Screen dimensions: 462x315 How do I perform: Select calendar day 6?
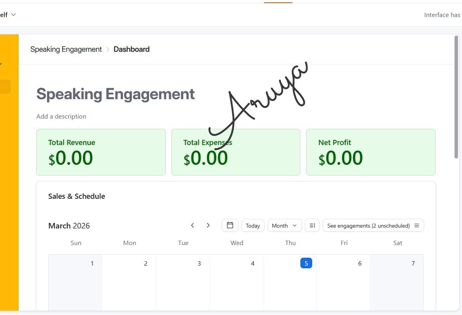(360, 264)
